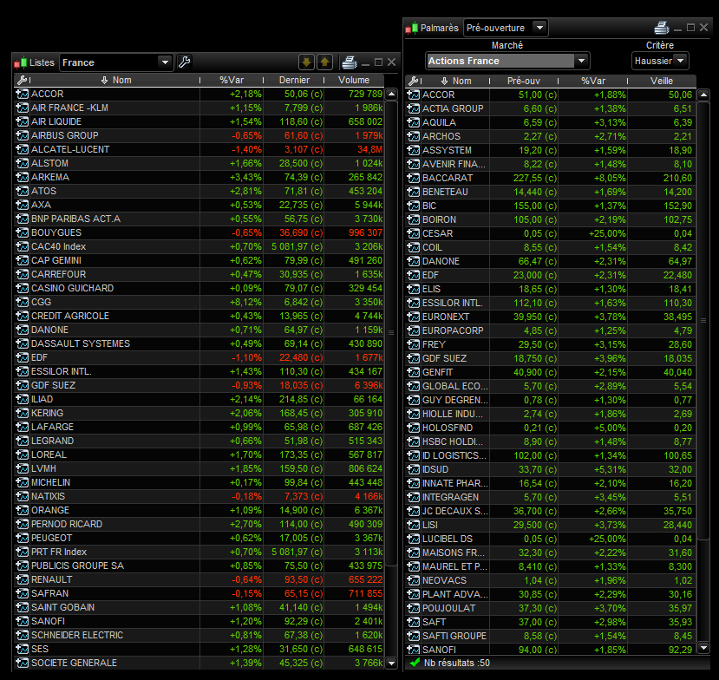Open chart icon for CESAR in Palmarès

click(x=413, y=233)
